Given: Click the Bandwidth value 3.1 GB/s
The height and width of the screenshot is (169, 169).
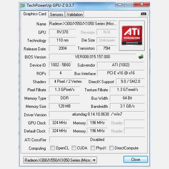Looking at the screenshot, I should point(127,106).
